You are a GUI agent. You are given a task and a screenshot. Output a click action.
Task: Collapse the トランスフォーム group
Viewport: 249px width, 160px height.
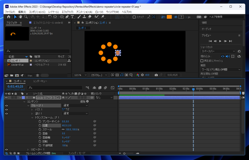[x=32, y=118]
